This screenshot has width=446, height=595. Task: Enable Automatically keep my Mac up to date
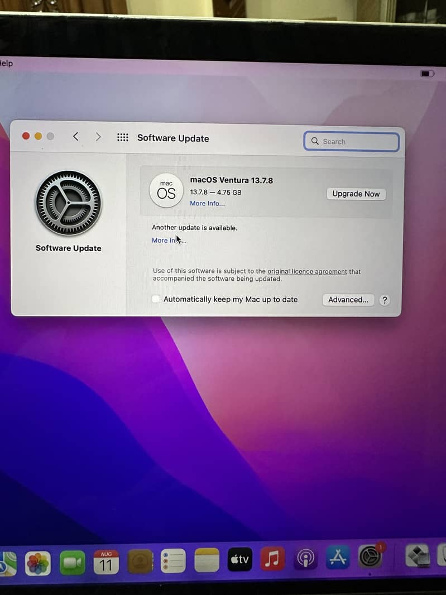[156, 299]
